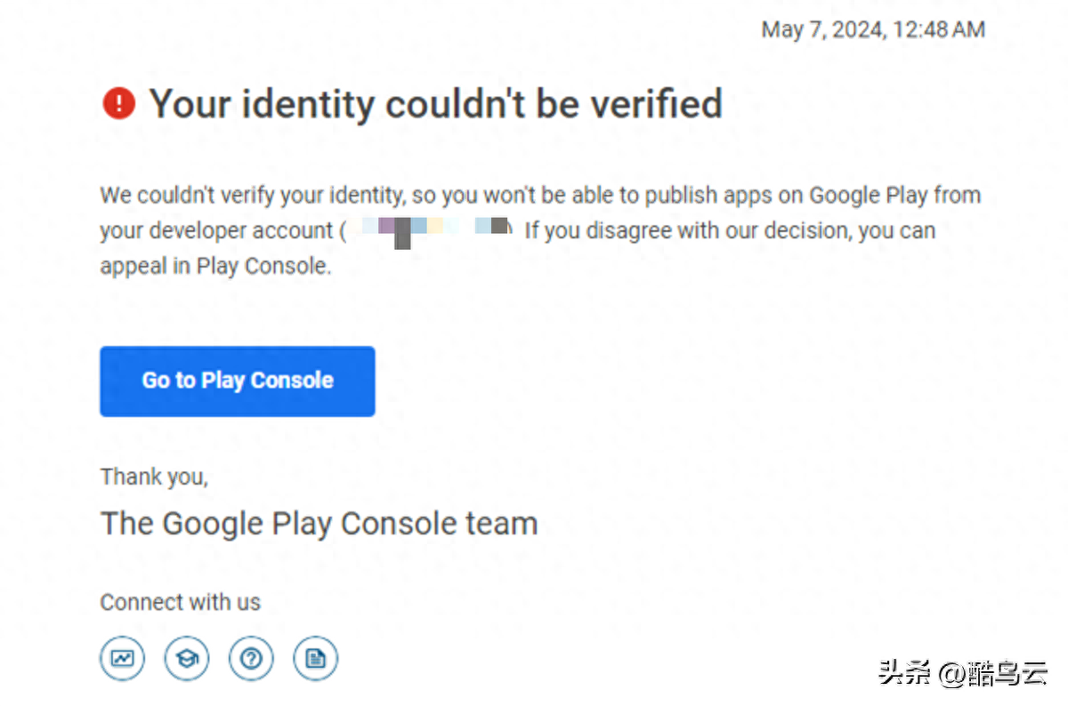Open the document news page icon
Screen dimensions: 1068x706
click(x=316, y=659)
